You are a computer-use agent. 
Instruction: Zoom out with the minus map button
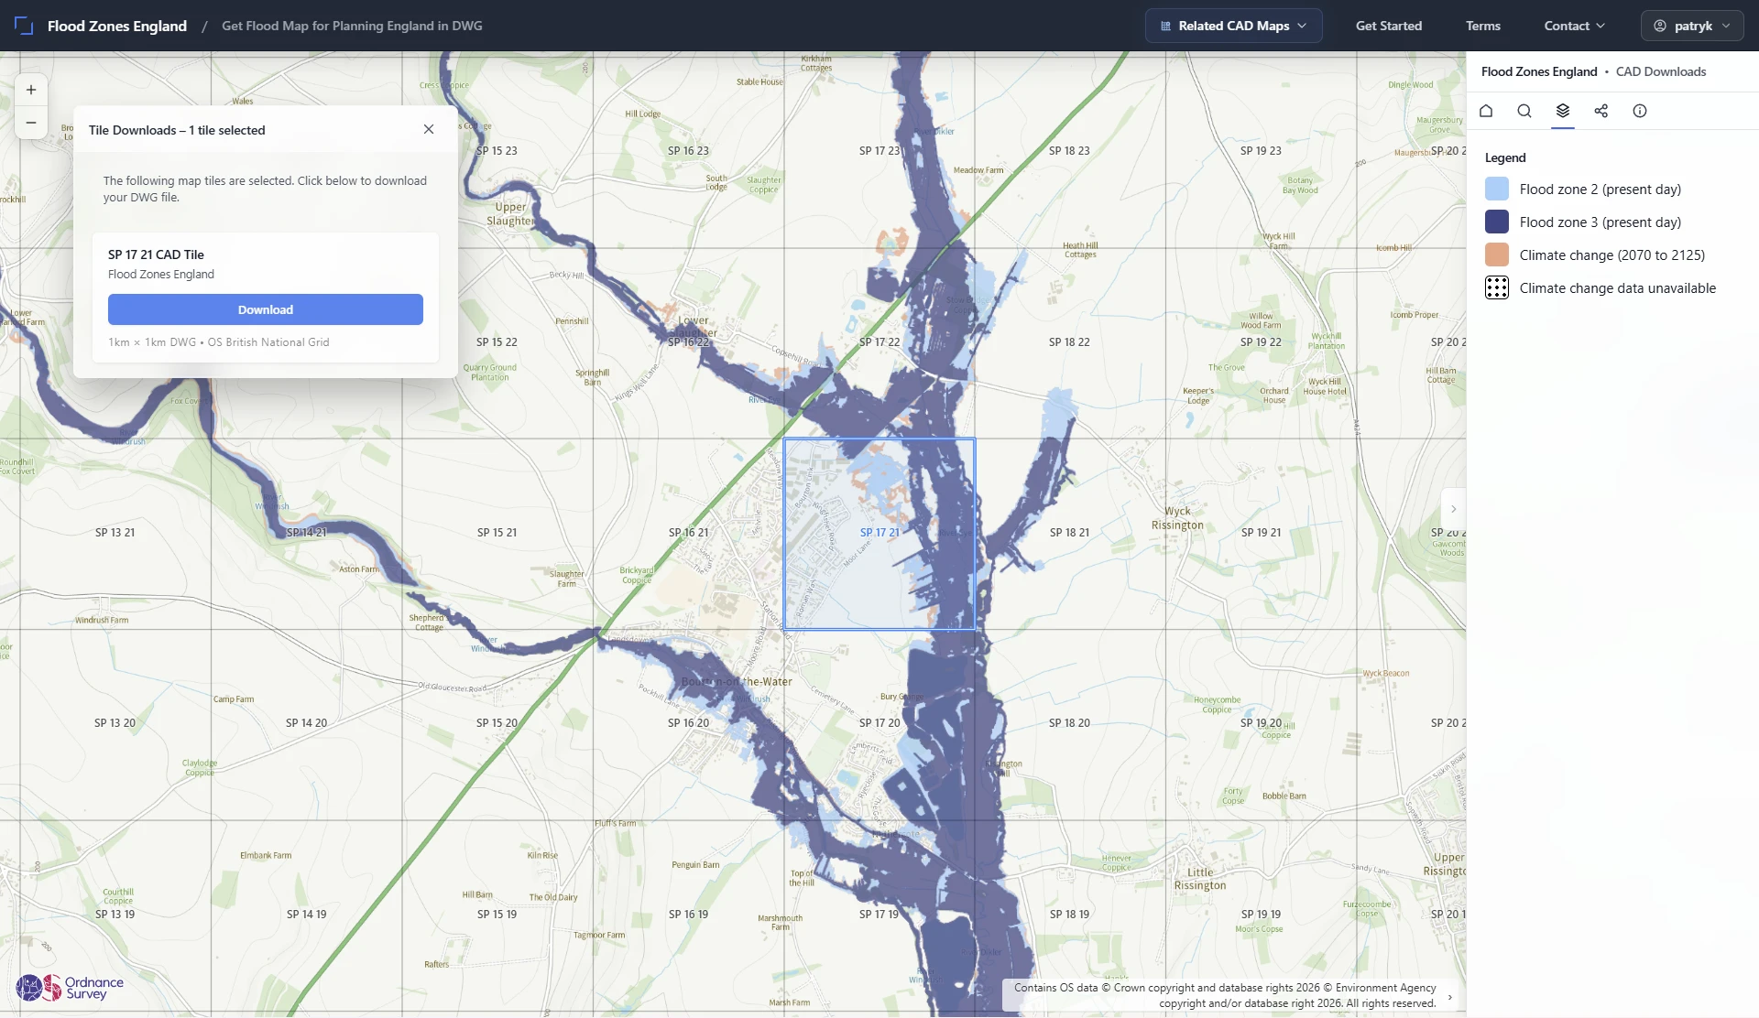point(31,123)
